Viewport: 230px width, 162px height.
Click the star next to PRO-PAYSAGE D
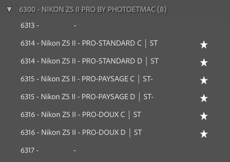pyautogui.click(x=204, y=98)
